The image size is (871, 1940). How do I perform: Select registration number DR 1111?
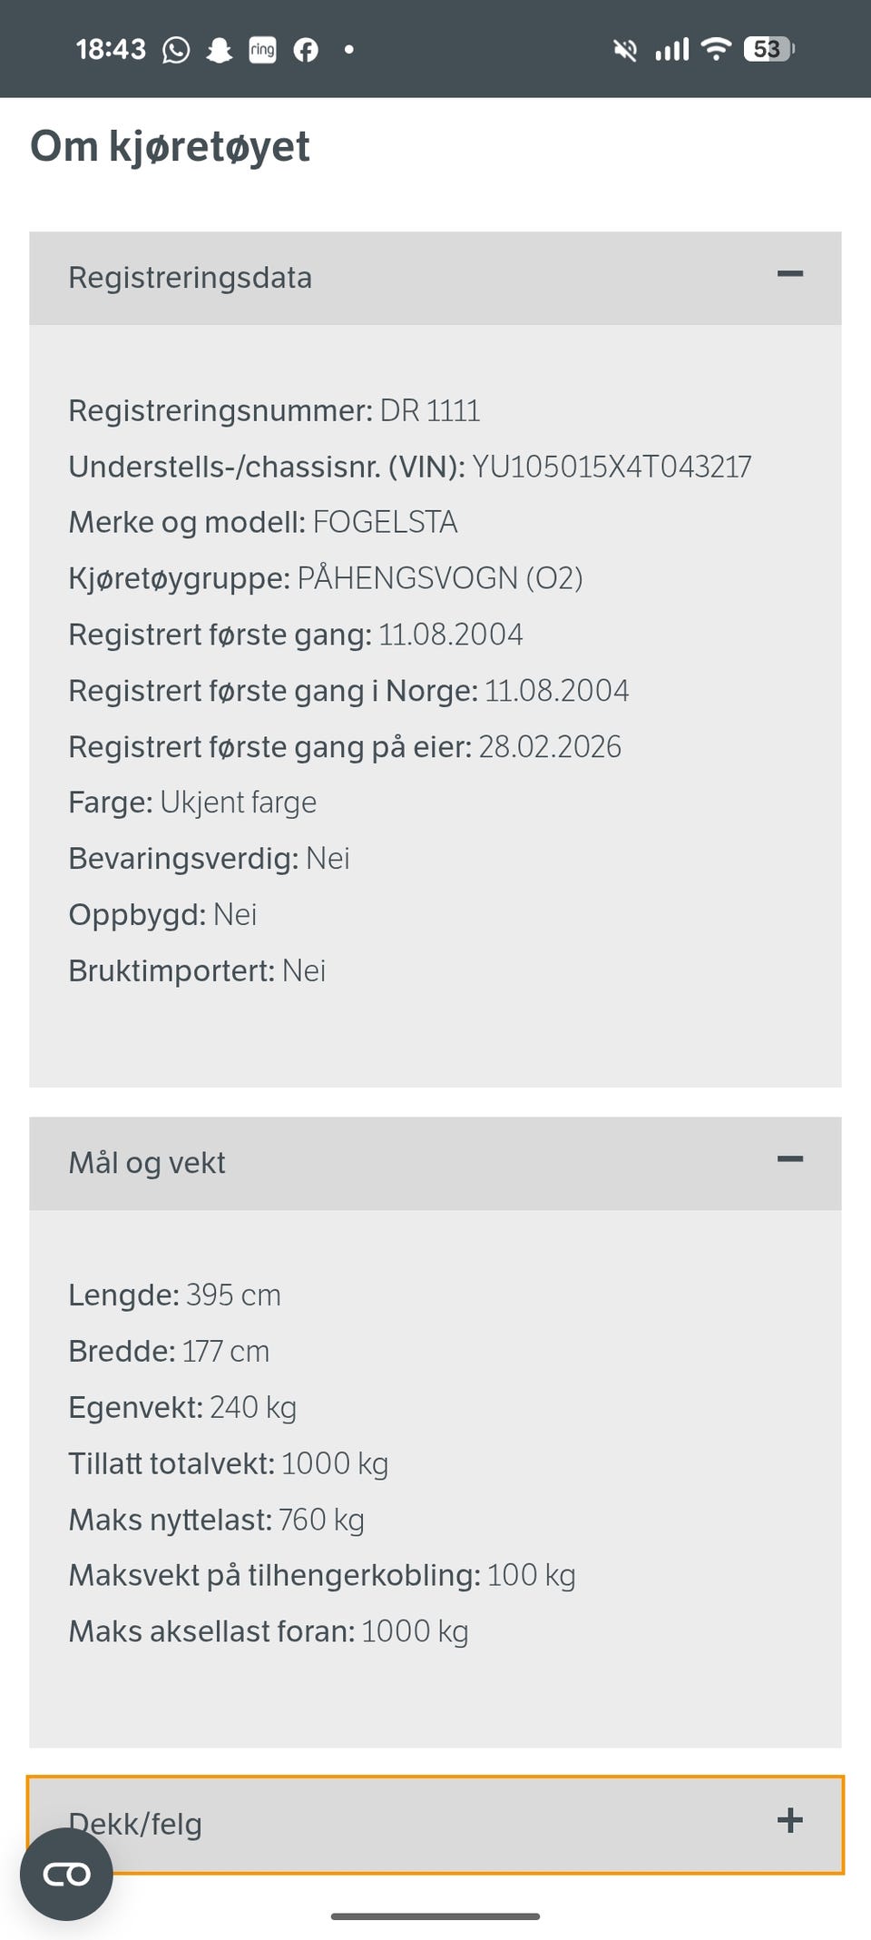pos(430,410)
